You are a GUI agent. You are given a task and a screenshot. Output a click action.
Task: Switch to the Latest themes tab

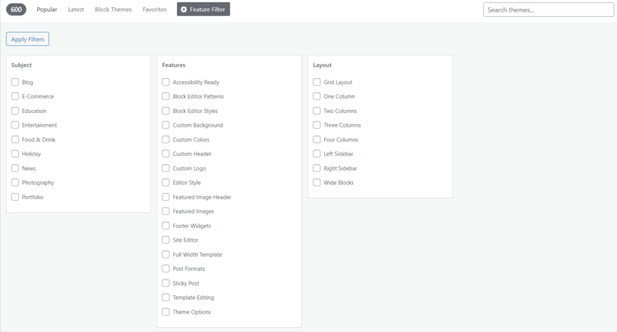coord(76,10)
